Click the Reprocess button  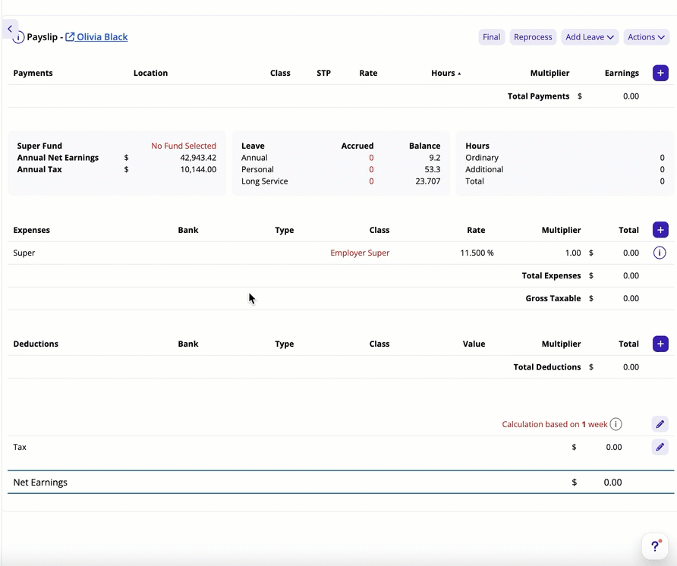click(533, 37)
